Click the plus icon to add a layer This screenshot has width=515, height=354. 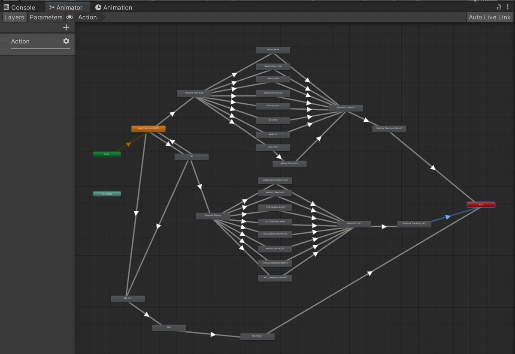pyautogui.click(x=66, y=27)
